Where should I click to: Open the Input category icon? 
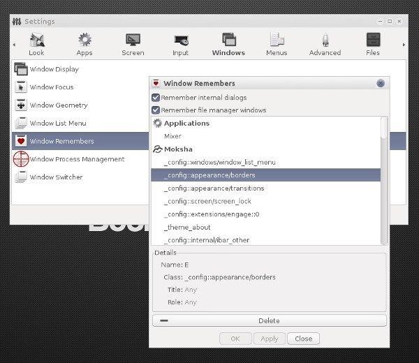[x=181, y=40]
